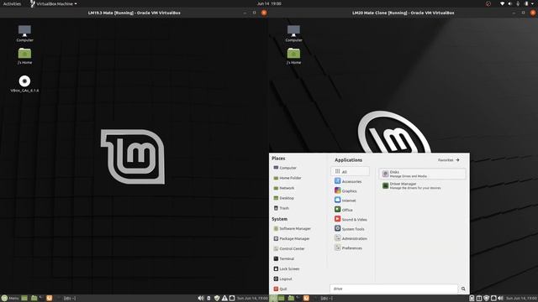
Task: Launch Disks from search results
Action: (422, 174)
